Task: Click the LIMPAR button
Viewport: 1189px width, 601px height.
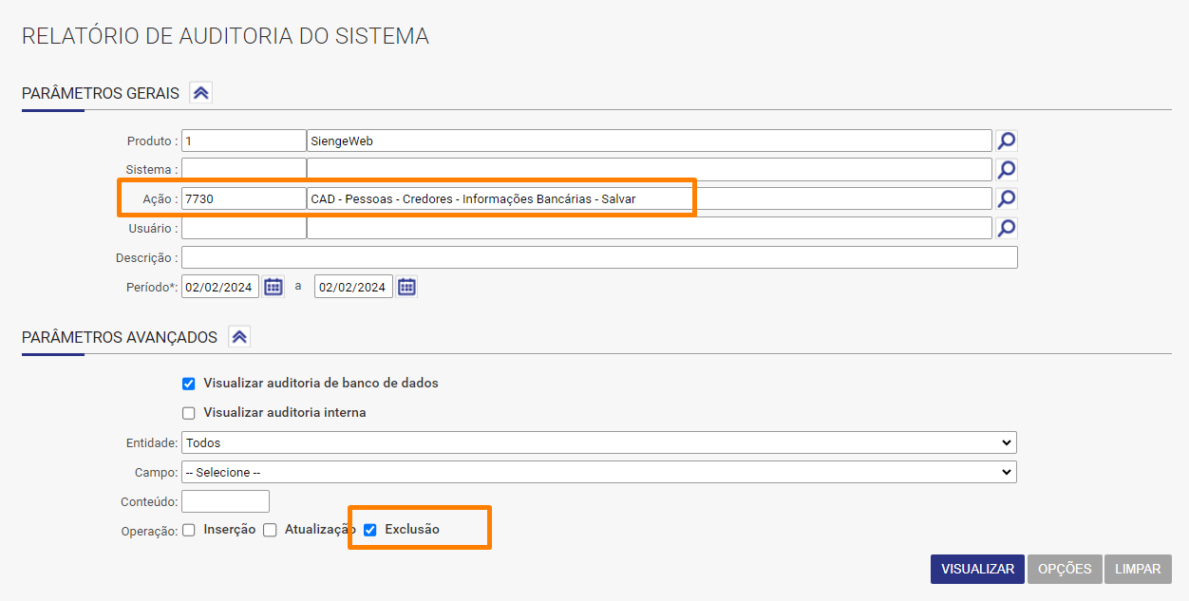Action: coord(1138,569)
